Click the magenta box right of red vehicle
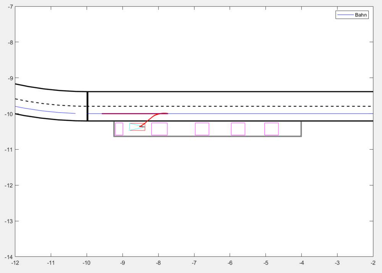The height and width of the screenshot is (273, 382). tap(159, 129)
